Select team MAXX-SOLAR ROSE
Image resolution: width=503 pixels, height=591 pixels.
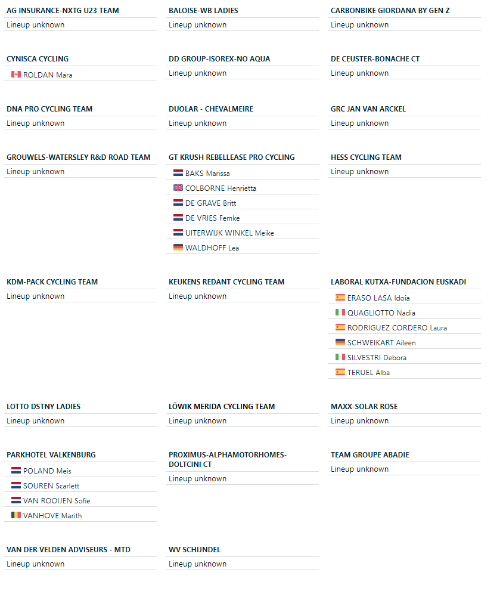(x=364, y=407)
